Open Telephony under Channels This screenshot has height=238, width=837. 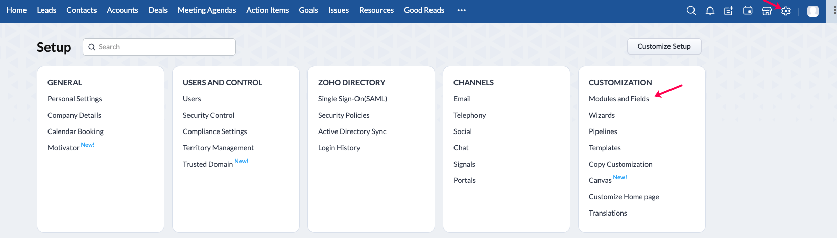(x=469, y=115)
